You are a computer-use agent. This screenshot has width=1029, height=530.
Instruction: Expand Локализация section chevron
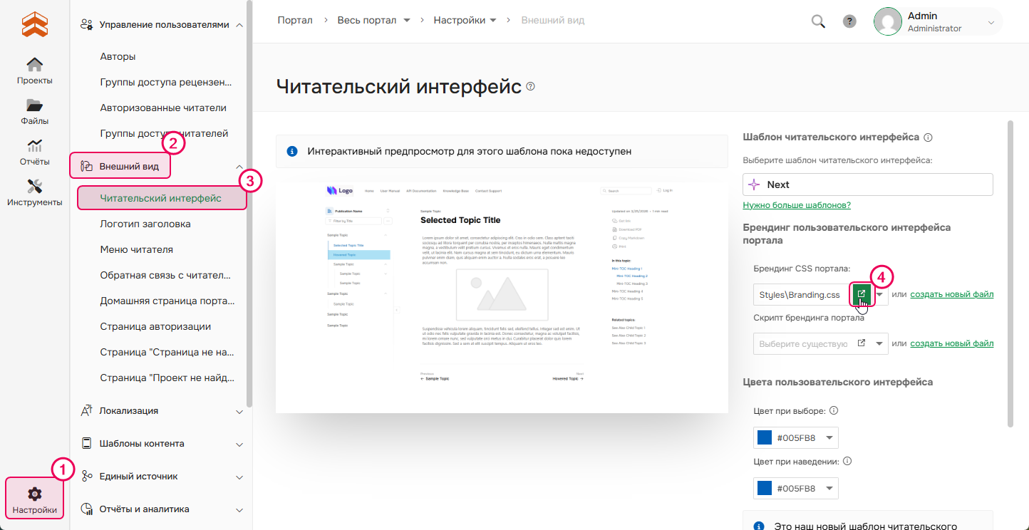[239, 411]
